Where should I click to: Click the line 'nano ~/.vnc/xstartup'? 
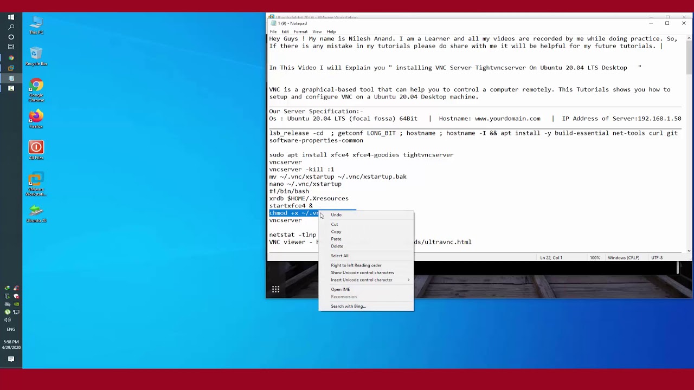coord(305,184)
